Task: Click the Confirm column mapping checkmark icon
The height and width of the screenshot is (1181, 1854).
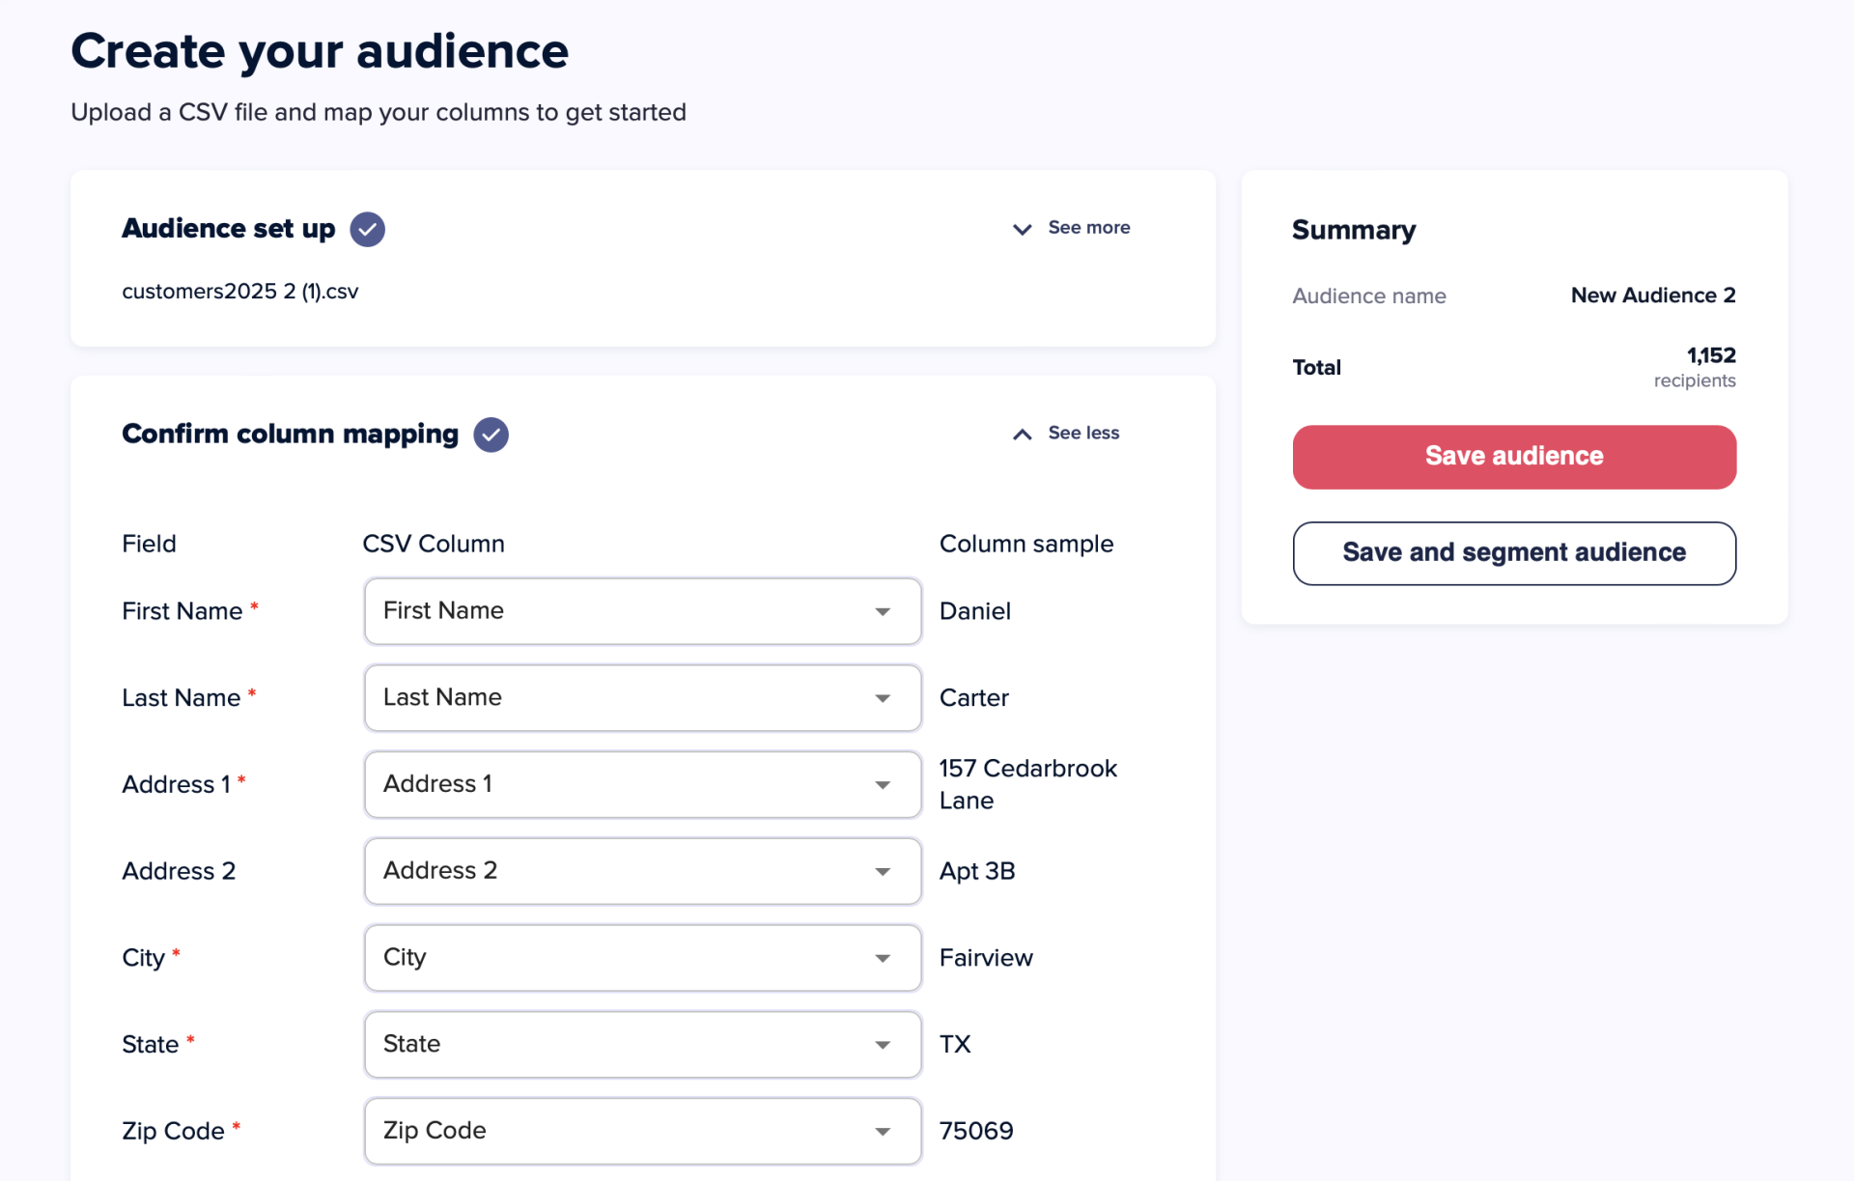Action: pos(491,435)
